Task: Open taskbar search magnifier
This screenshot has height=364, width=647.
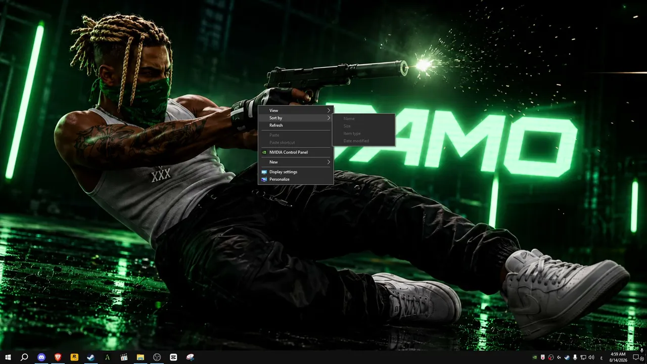Action: (x=24, y=357)
